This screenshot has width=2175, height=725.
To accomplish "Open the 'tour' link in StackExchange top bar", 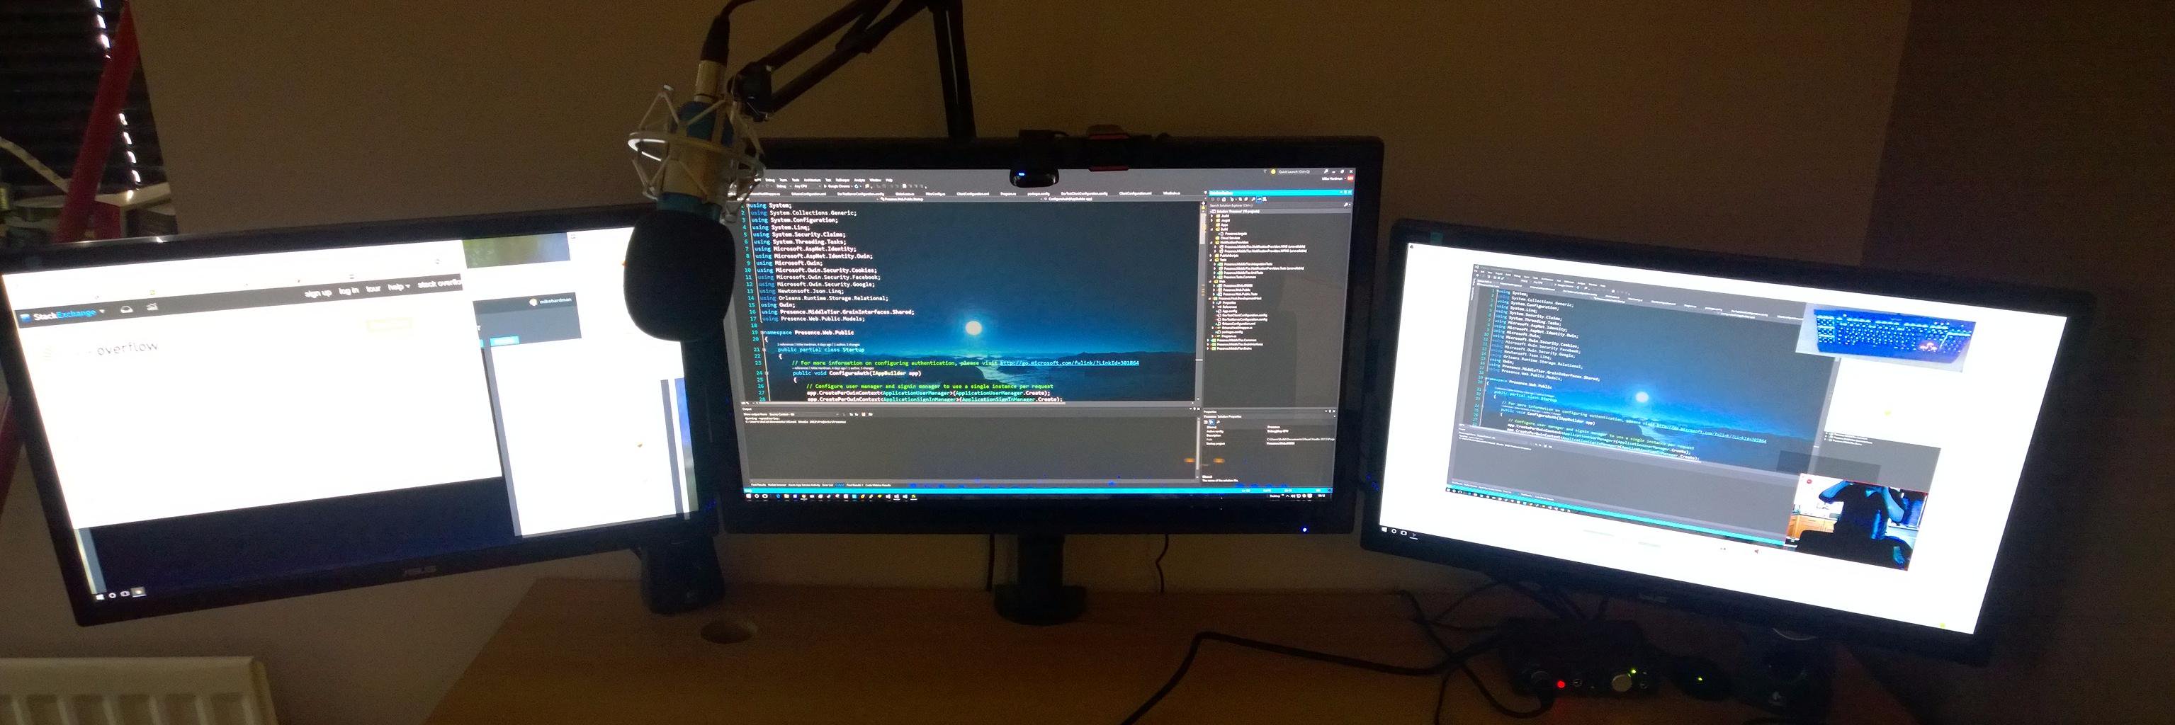I will [373, 289].
